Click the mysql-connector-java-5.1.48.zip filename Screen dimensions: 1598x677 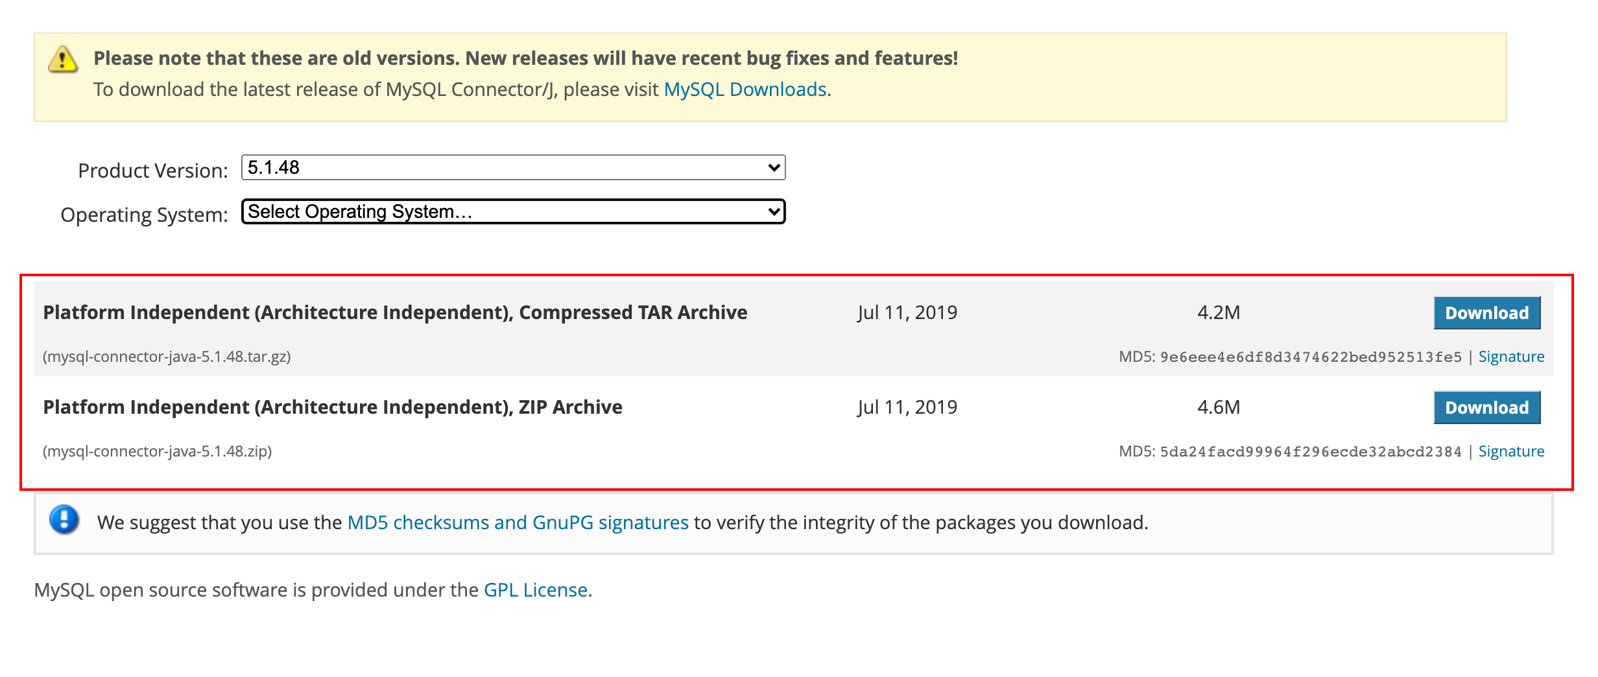158,451
